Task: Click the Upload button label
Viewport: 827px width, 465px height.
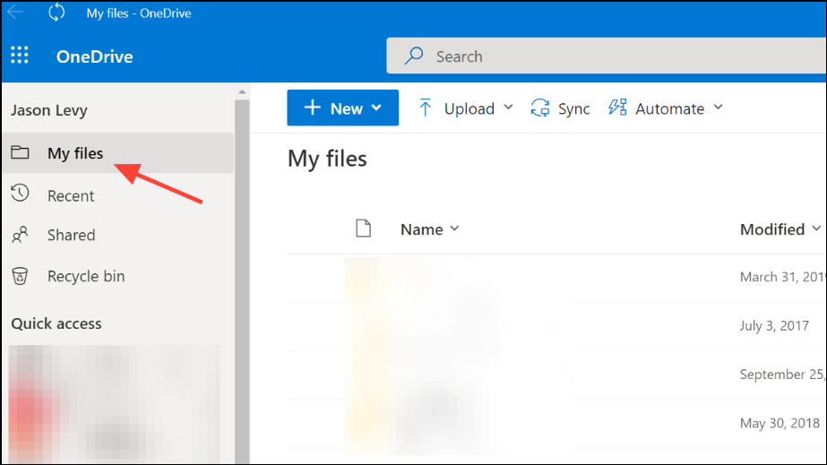Action: (x=469, y=108)
